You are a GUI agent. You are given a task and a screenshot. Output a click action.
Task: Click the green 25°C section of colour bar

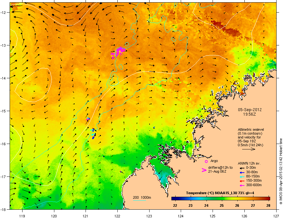[x=222, y=199]
